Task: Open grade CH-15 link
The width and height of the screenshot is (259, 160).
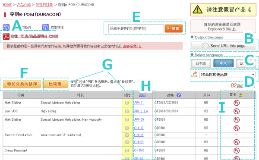Action: coord(139,135)
